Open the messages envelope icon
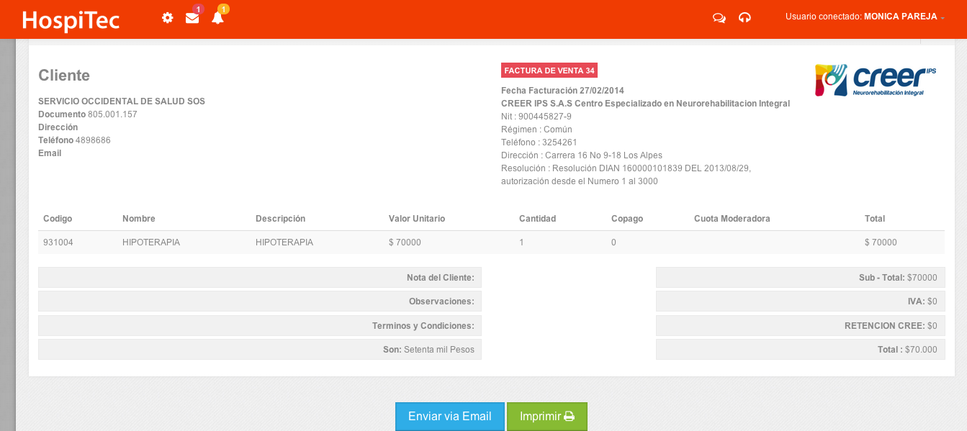Viewport: 967px width, 431px height. tap(192, 19)
